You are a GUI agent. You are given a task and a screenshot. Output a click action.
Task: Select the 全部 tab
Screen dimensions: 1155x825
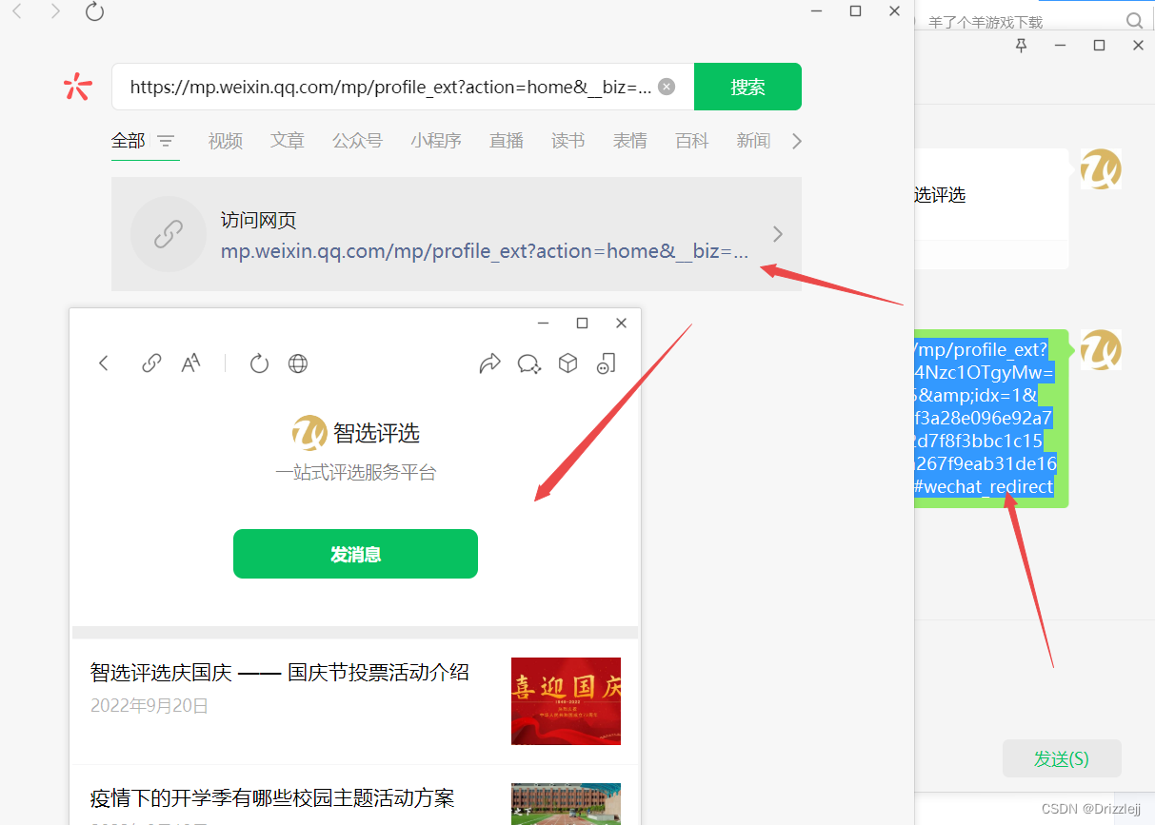coord(129,141)
